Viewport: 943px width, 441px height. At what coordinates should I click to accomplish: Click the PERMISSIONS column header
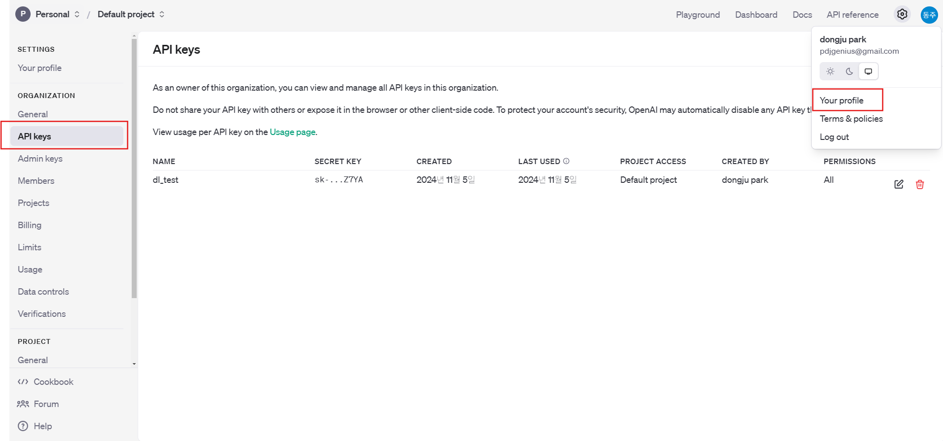(850, 162)
